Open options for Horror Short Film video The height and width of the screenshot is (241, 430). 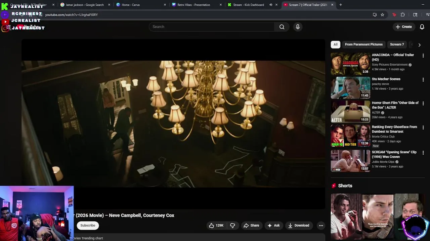(423, 103)
